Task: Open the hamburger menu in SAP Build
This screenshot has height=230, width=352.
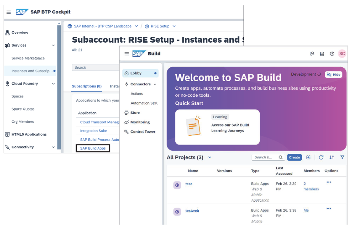Action: [127, 54]
